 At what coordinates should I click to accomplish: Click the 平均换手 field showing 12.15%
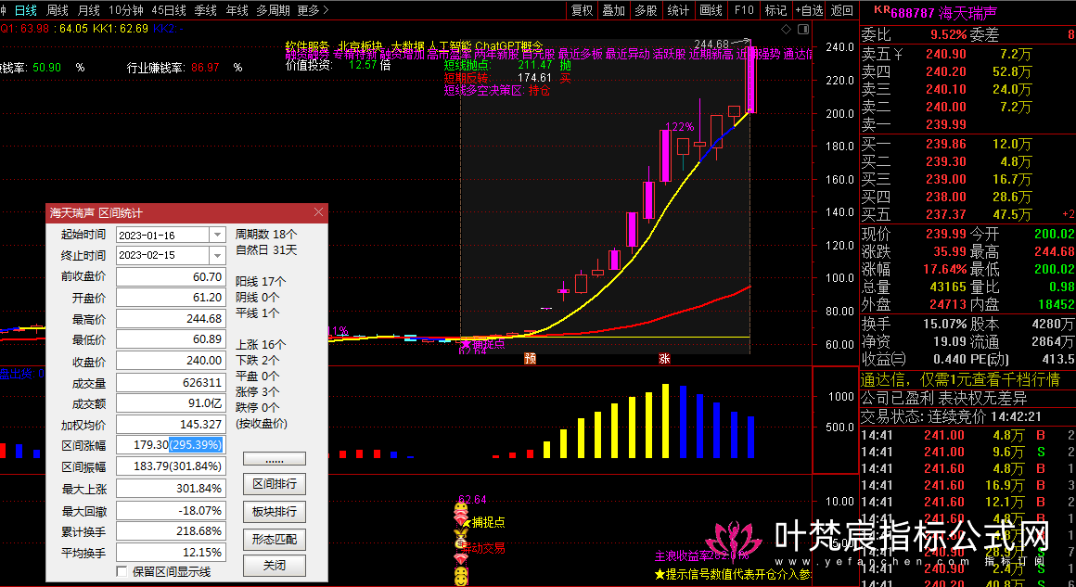(171, 552)
